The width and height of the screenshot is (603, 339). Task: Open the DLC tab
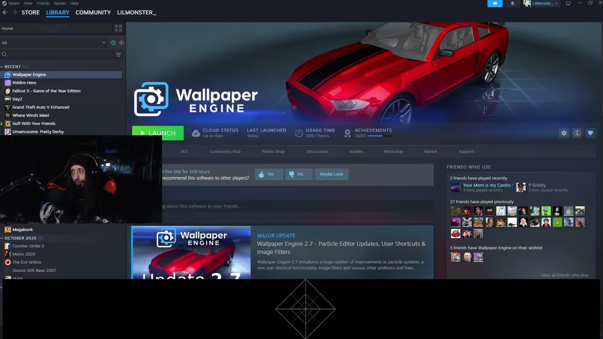click(184, 152)
